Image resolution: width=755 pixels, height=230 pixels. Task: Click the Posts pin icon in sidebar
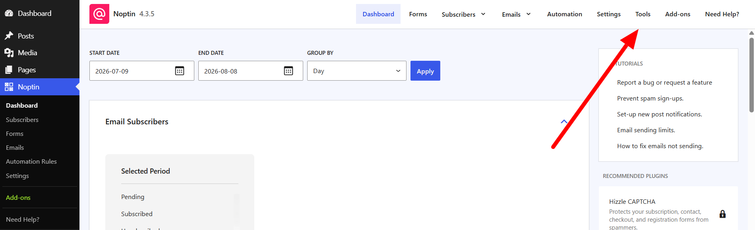pyautogui.click(x=9, y=36)
